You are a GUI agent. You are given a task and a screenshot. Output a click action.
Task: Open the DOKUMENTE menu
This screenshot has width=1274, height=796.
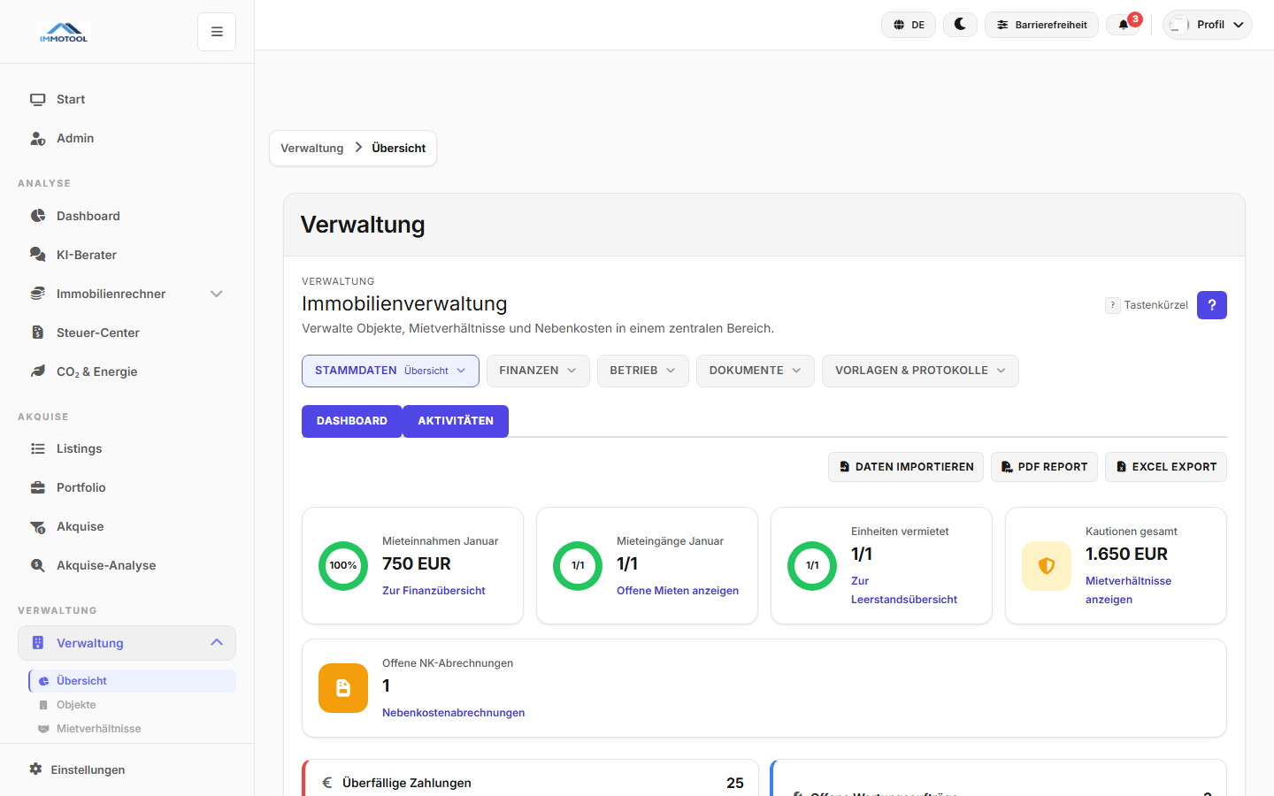click(755, 371)
